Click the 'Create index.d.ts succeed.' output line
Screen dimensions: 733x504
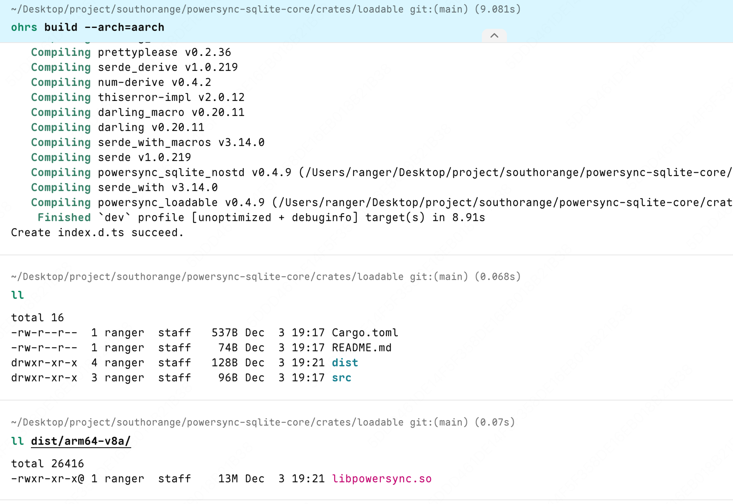[97, 232]
